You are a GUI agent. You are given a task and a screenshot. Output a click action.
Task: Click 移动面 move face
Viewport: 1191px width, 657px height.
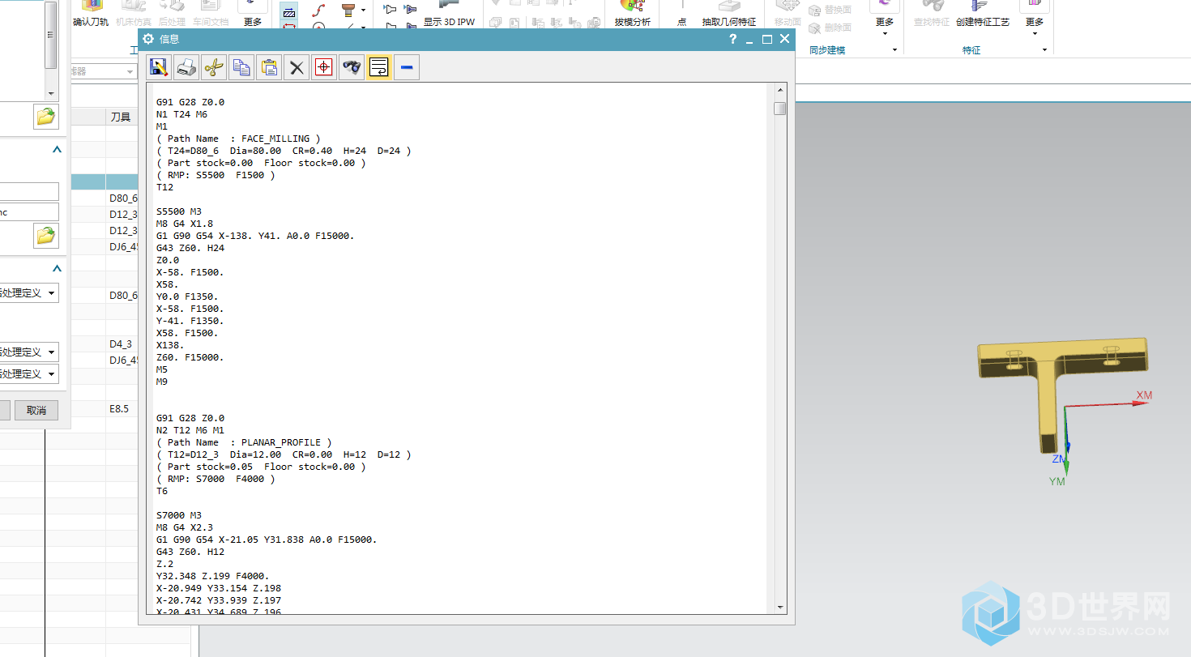[x=788, y=15]
